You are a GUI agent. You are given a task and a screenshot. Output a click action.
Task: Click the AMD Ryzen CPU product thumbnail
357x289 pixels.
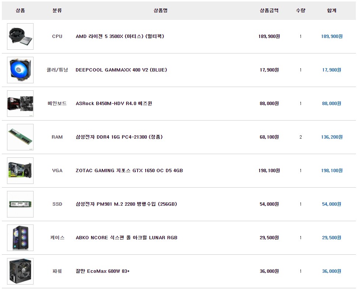(20, 36)
